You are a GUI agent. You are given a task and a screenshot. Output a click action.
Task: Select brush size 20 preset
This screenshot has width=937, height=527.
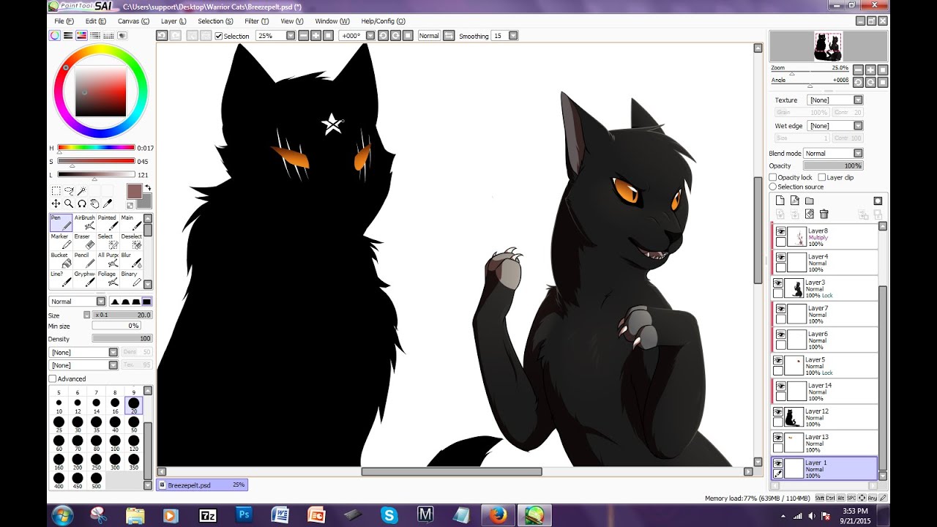tap(133, 405)
